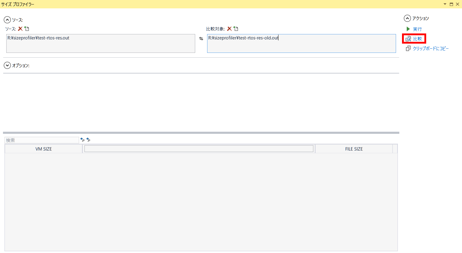Screen dimensions: 462x253
Task: Run the 比較 action
Action: 417,39
